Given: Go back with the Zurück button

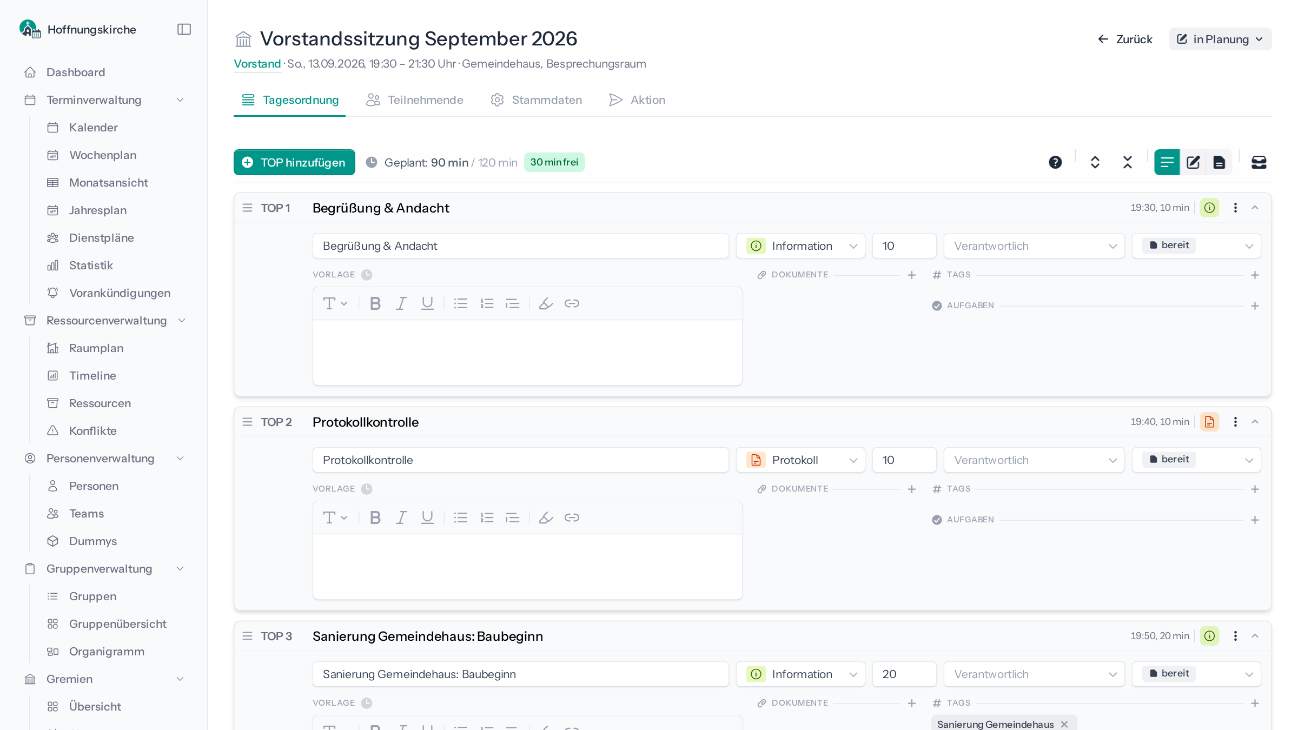Looking at the screenshot, I should click(1125, 39).
